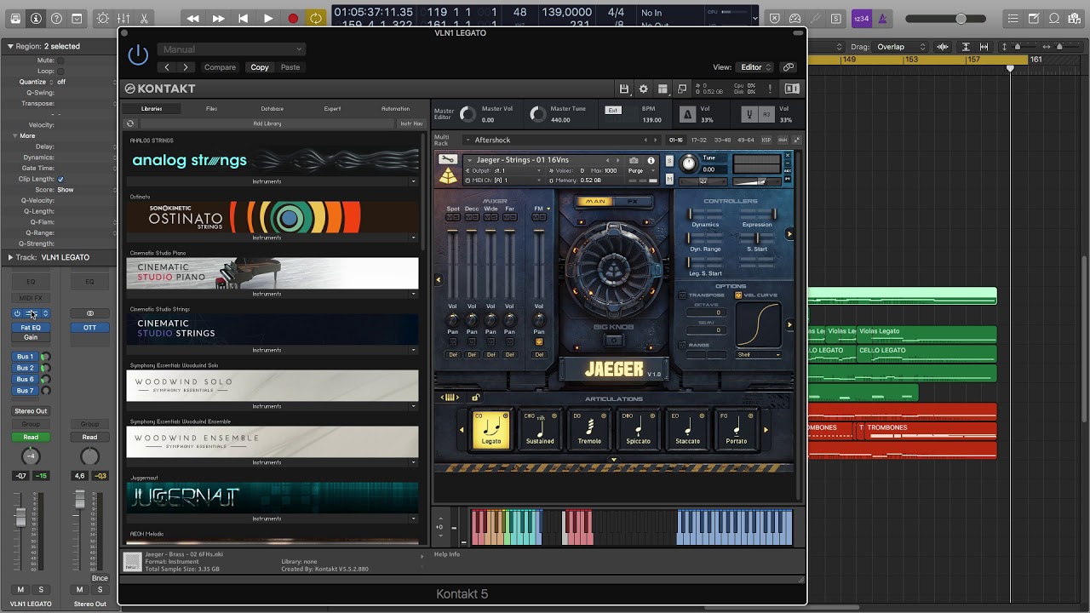Go to beginning of project
This screenshot has width=1090, height=613.
coord(243,18)
